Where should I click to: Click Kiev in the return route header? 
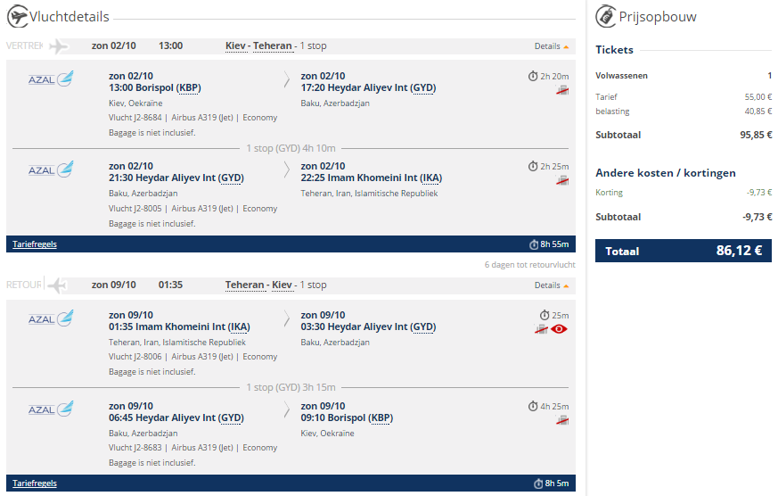(x=282, y=285)
